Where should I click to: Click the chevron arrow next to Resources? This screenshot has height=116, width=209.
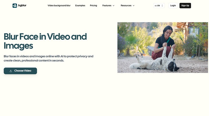(x=133, y=6)
